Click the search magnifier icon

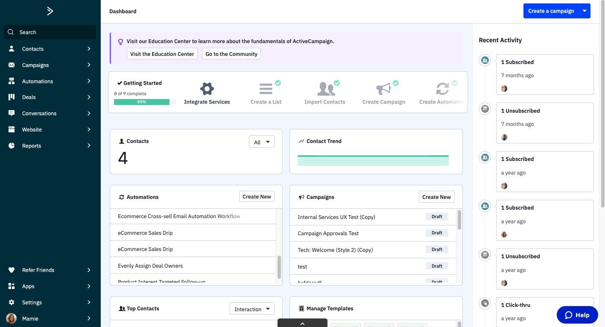(x=11, y=32)
